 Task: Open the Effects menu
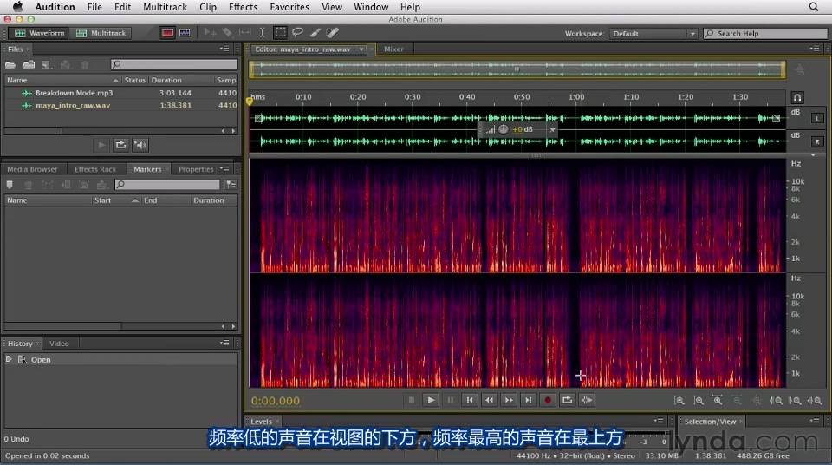tap(243, 7)
